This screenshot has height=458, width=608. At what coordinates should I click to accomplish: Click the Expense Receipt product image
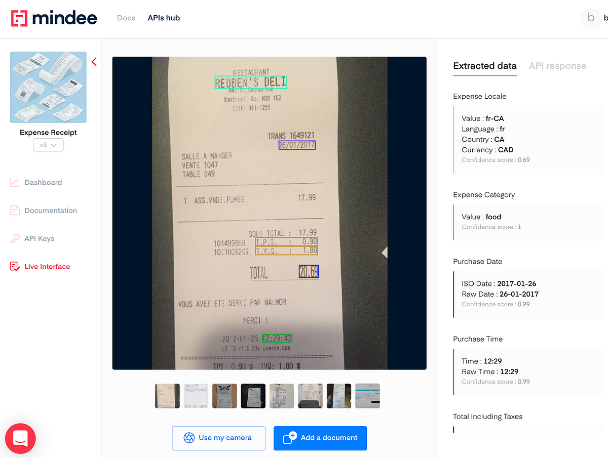[48, 87]
